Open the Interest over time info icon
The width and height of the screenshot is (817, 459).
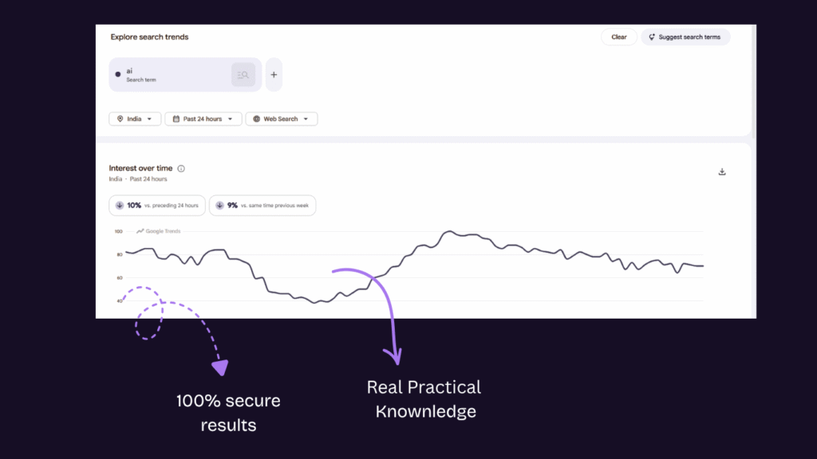[181, 169]
